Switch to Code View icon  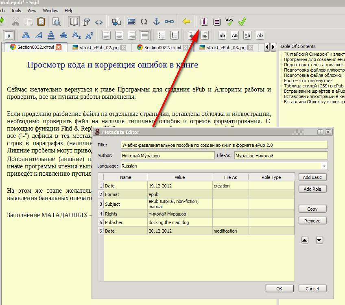(x=99, y=22)
